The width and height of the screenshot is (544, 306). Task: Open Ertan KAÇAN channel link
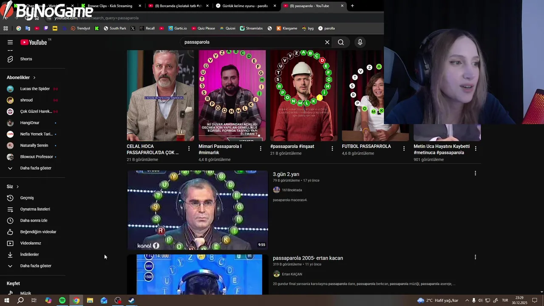tap(292, 274)
